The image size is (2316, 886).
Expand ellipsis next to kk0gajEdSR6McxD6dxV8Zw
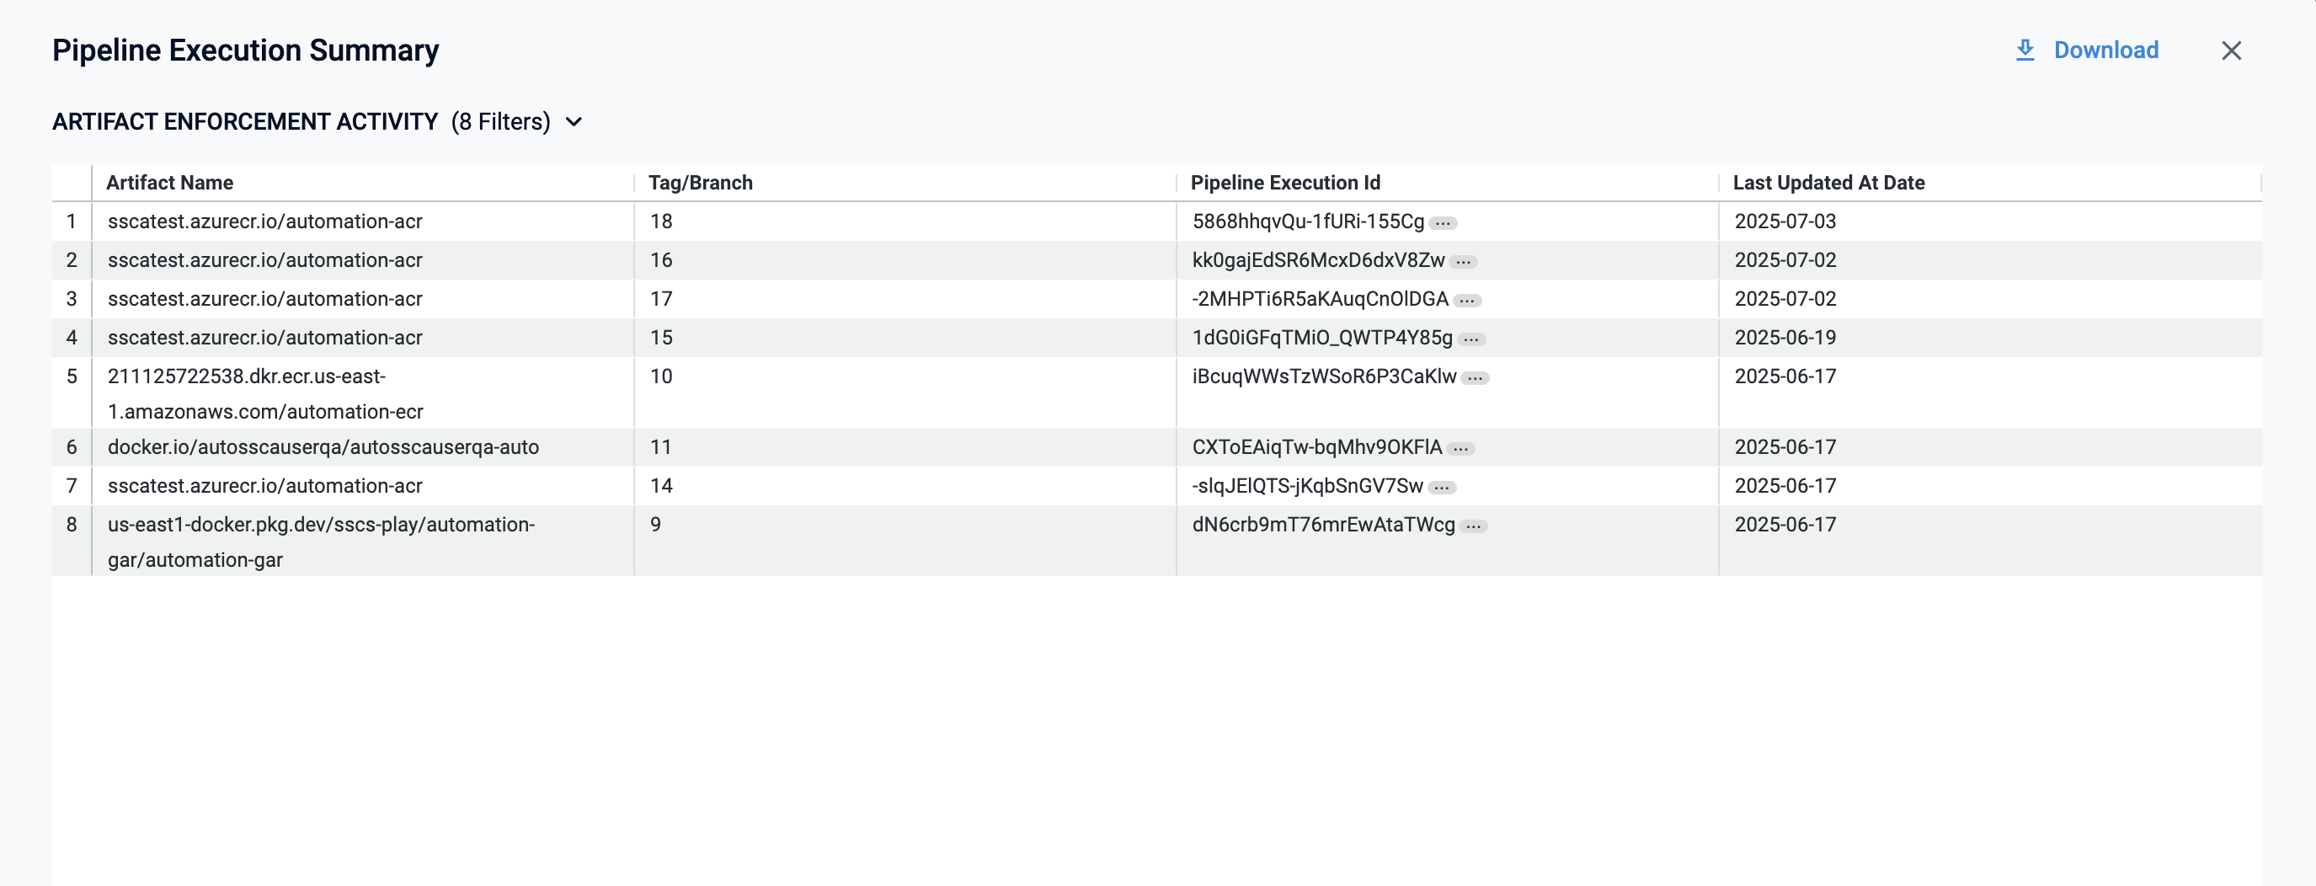click(x=1463, y=262)
